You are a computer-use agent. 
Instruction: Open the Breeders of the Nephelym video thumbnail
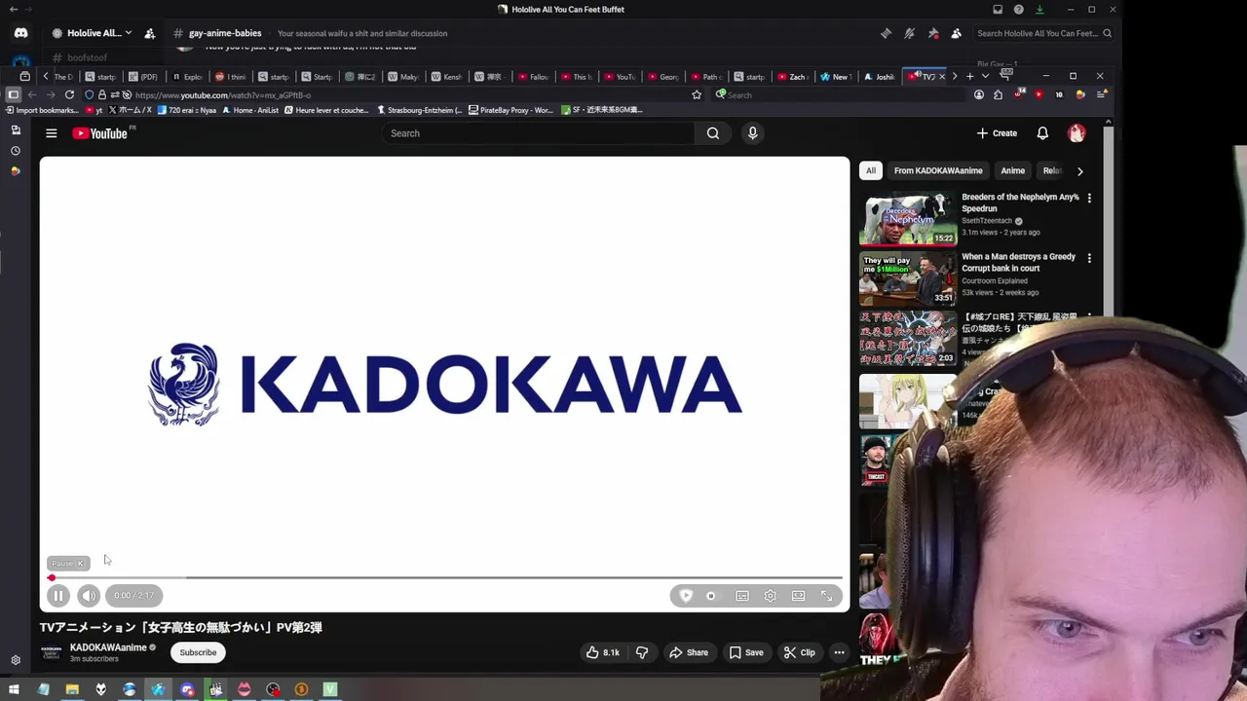pyautogui.click(x=908, y=219)
